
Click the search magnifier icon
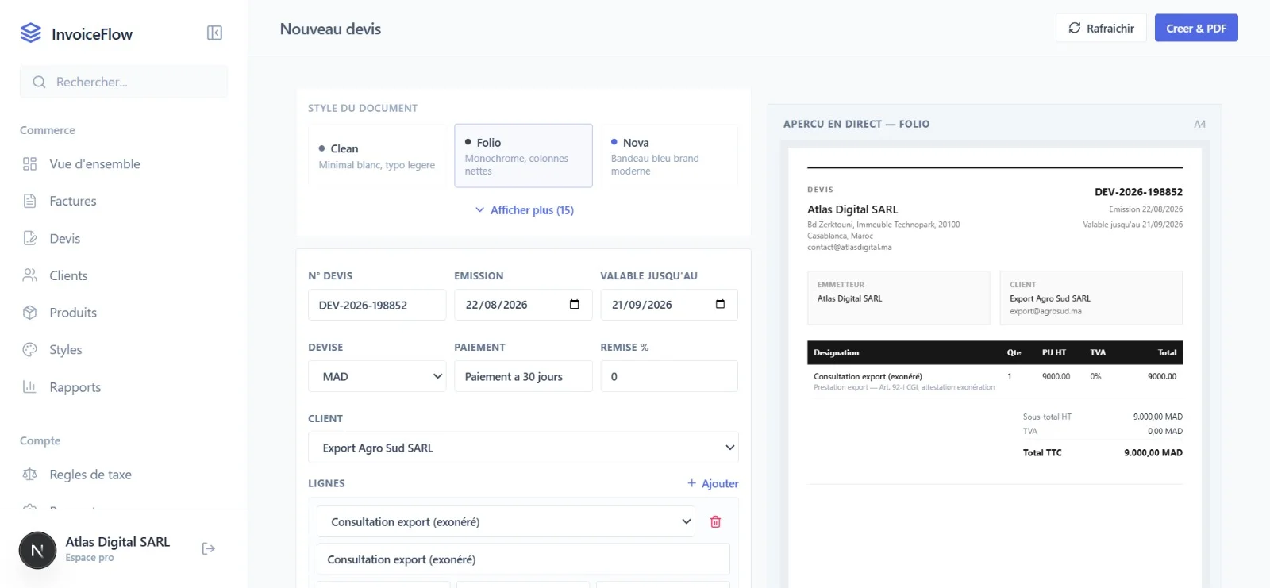pos(39,82)
